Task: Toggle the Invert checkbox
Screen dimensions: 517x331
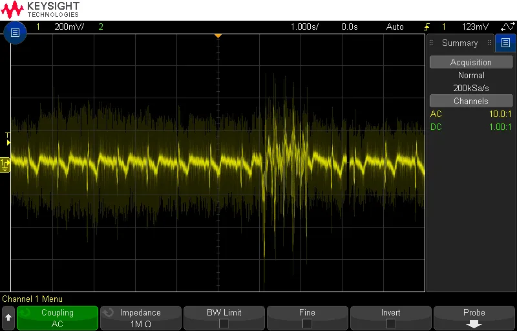Action: click(x=390, y=324)
